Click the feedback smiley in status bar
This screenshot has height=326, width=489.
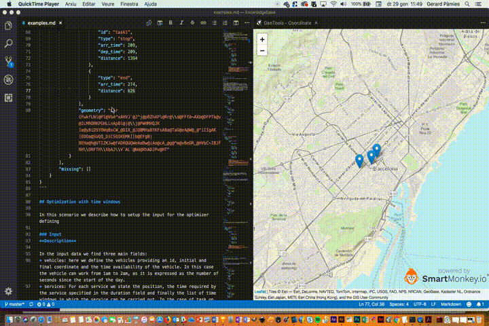coord(469,304)
